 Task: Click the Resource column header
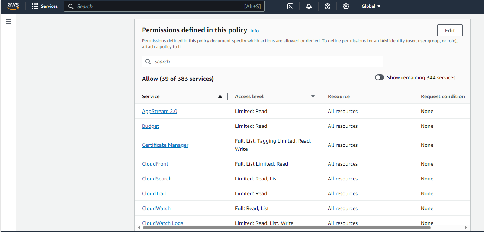339,96
